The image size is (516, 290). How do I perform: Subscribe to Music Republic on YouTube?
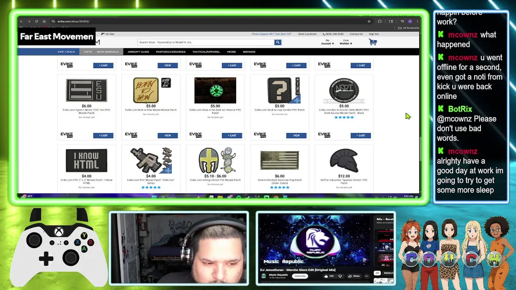point(300,276)
